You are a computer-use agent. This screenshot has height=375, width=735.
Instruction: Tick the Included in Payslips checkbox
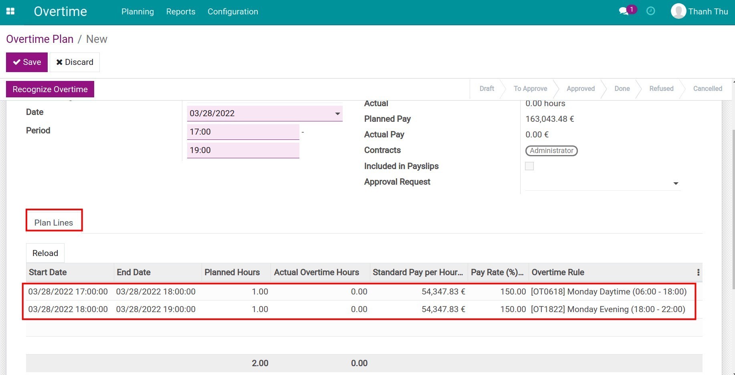pos(529,166)
